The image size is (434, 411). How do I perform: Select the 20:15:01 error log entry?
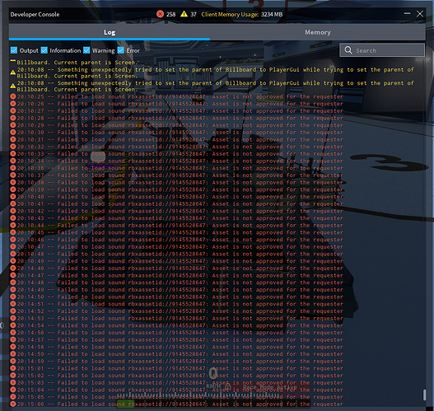176,368
